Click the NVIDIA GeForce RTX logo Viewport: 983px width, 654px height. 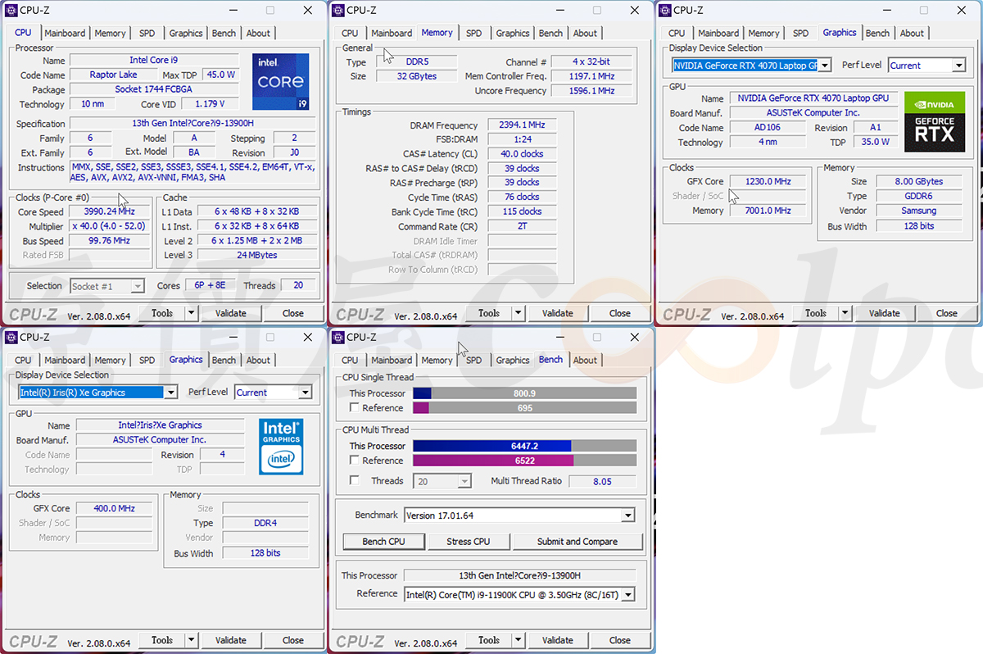935,121
